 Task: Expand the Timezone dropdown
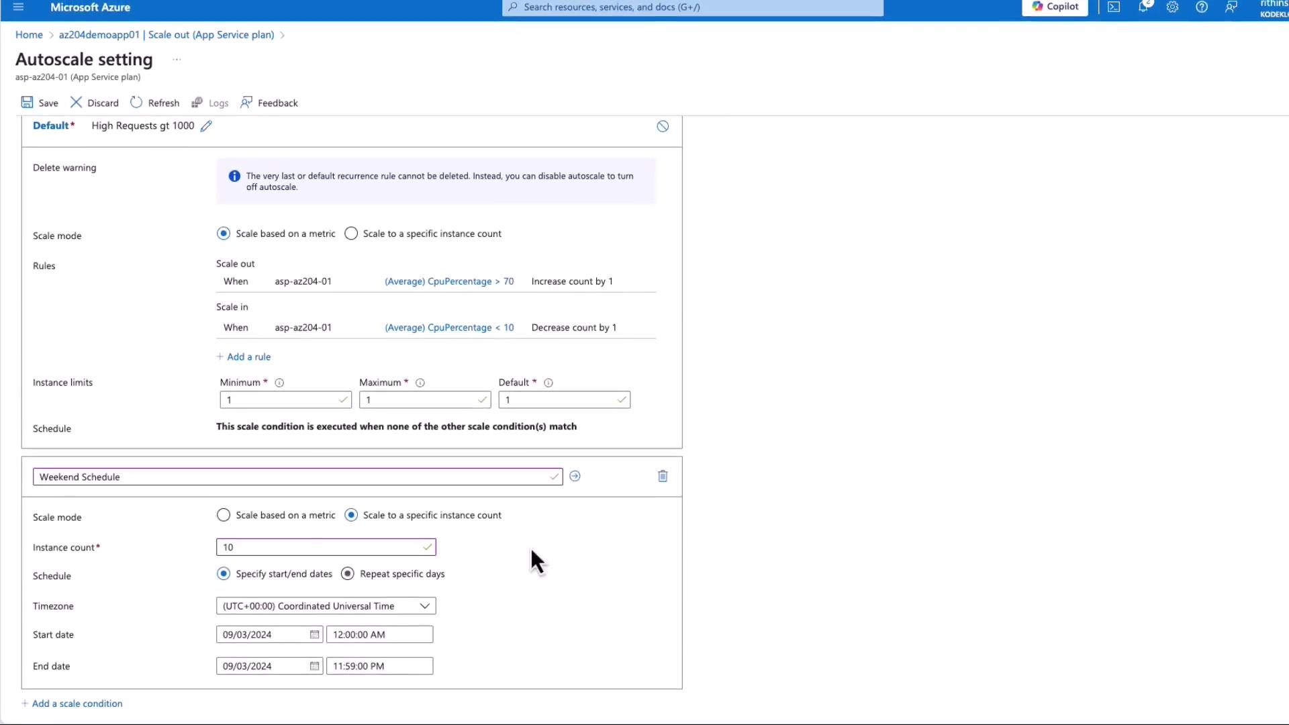tap(424, 606)
